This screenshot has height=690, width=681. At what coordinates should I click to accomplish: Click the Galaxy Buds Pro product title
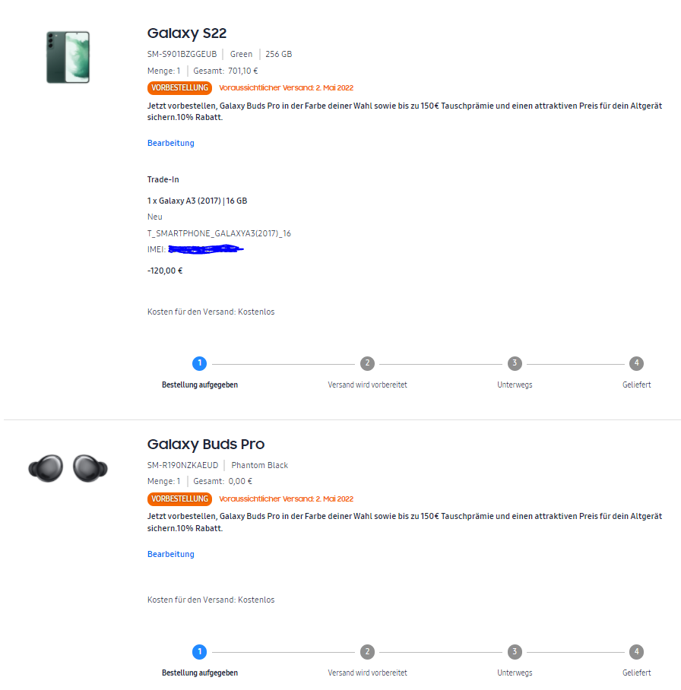205,445
